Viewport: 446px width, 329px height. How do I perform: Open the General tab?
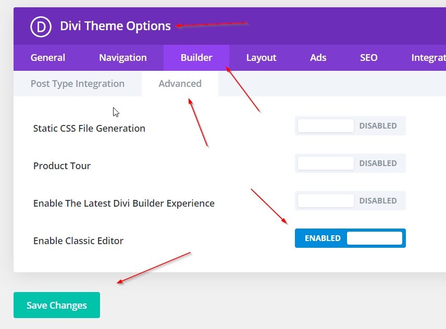48,58
